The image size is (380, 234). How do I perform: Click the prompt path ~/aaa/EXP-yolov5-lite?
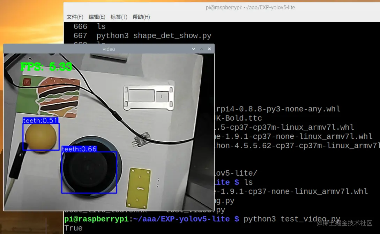click(x=181, y=219)
